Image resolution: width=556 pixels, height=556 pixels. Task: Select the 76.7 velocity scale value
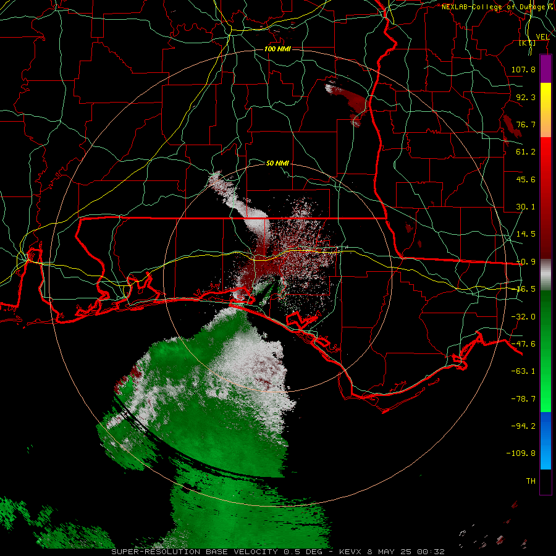(526, 124)
